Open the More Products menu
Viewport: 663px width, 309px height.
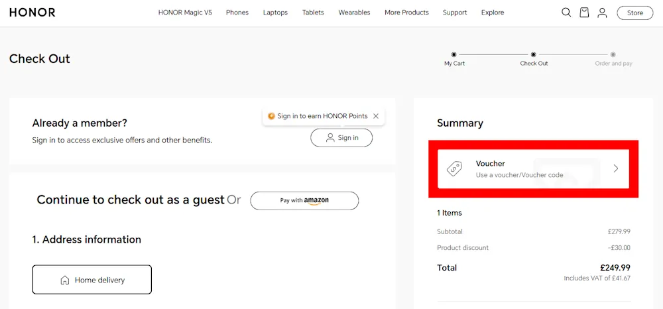tap(407, 13)
